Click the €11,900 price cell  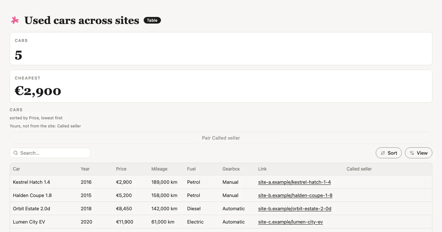click(124, 222)
